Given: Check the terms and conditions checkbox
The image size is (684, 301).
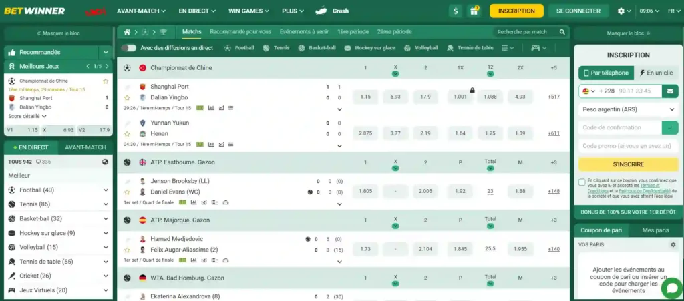Looking at the screenshot, I should [582, 182].
